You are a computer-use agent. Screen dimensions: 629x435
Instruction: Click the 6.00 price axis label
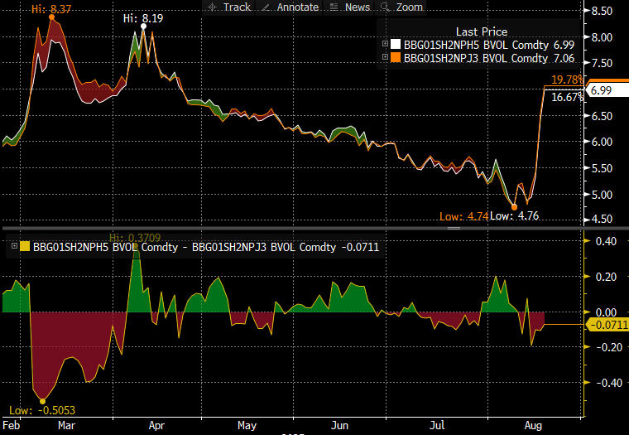[603, 142]
